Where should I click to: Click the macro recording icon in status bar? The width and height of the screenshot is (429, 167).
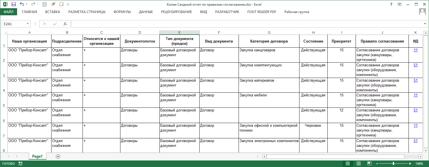point(20,164)
